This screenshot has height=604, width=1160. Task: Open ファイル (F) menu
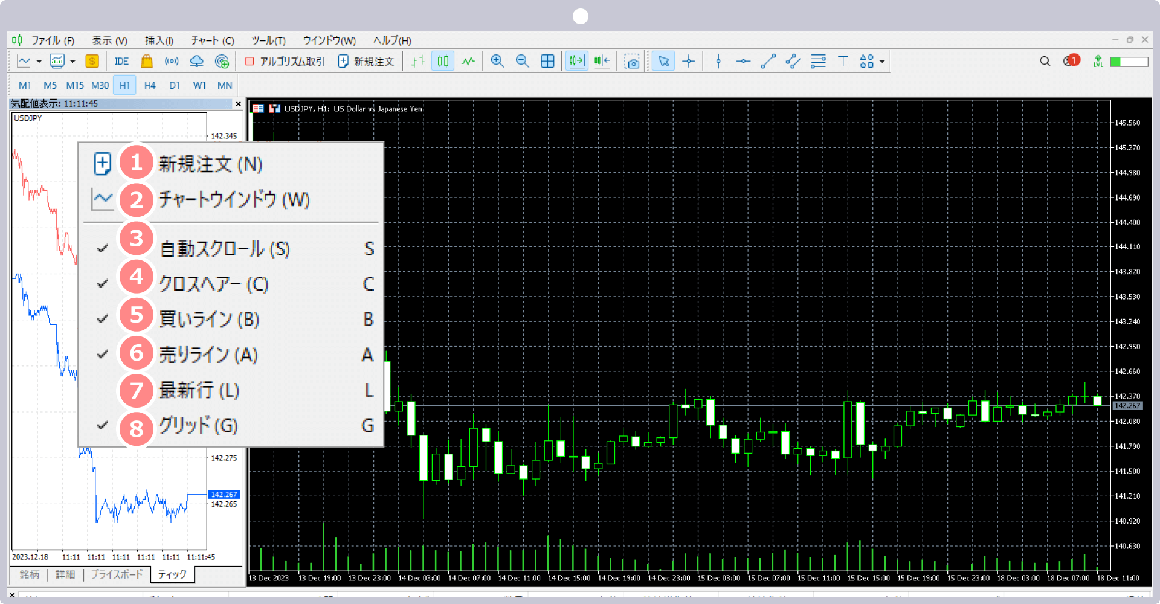pyautogui.click(x=53, y=40)
